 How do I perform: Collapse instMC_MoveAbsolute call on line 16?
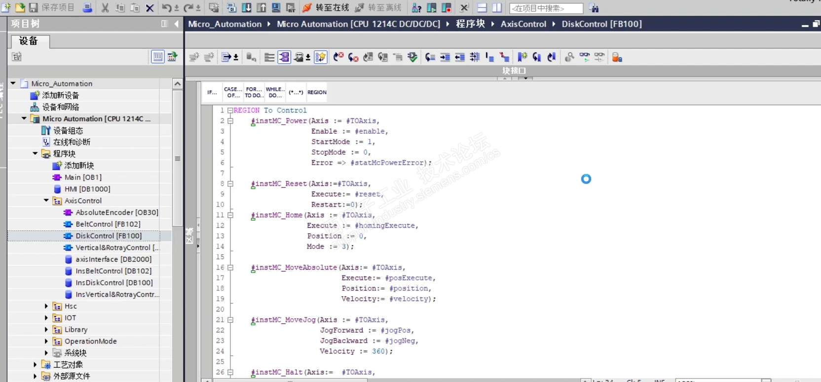pyautogui.click(x=230, y=268)
